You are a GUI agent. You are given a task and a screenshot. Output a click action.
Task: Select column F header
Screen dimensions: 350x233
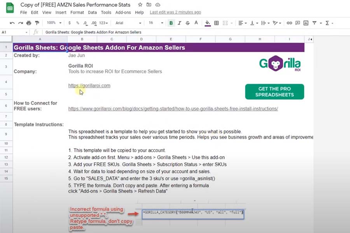(x=200, y=39)
